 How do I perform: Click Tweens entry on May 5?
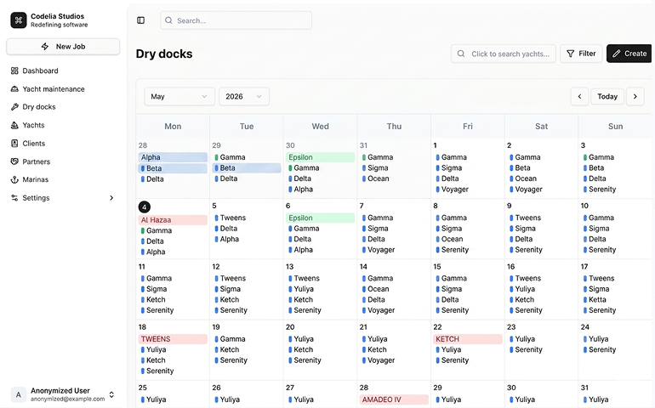[x=231, y=218]
